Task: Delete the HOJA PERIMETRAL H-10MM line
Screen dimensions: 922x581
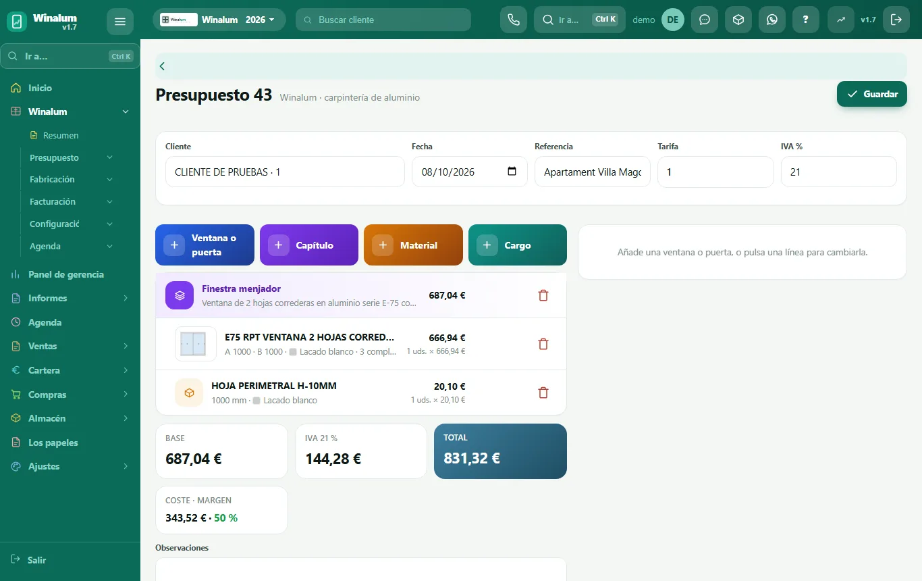Action: [543, 393]
